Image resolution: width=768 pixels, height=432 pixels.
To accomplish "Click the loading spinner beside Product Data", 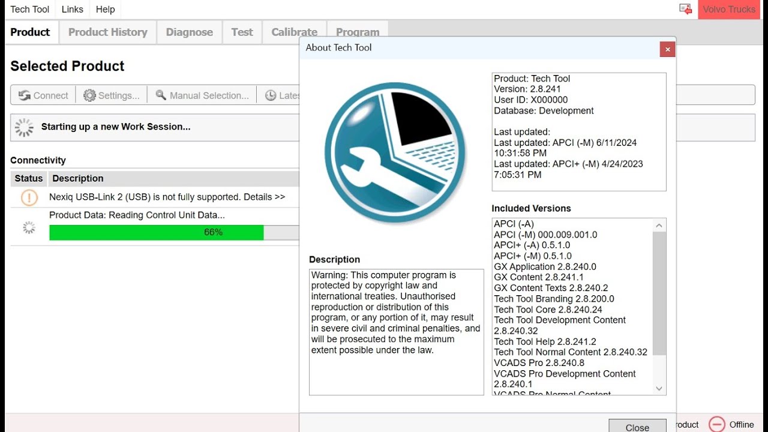I will tap(29, 227).
